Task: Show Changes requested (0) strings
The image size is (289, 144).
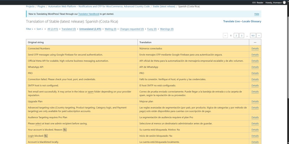Action: 132,29
